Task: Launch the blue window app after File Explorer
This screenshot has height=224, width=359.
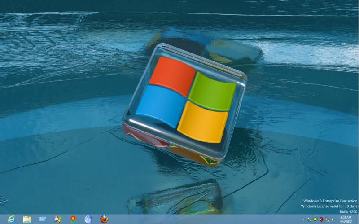Action: click(x=42, y=219)
